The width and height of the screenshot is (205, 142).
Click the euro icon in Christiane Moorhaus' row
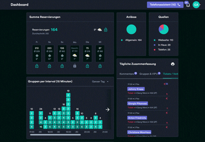(167, 127)
